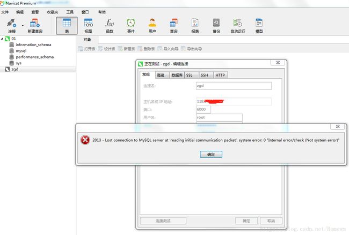The image size is (349, 235).
Task: Click Design Table (设计表) button
Action: [x=107, y=49]
